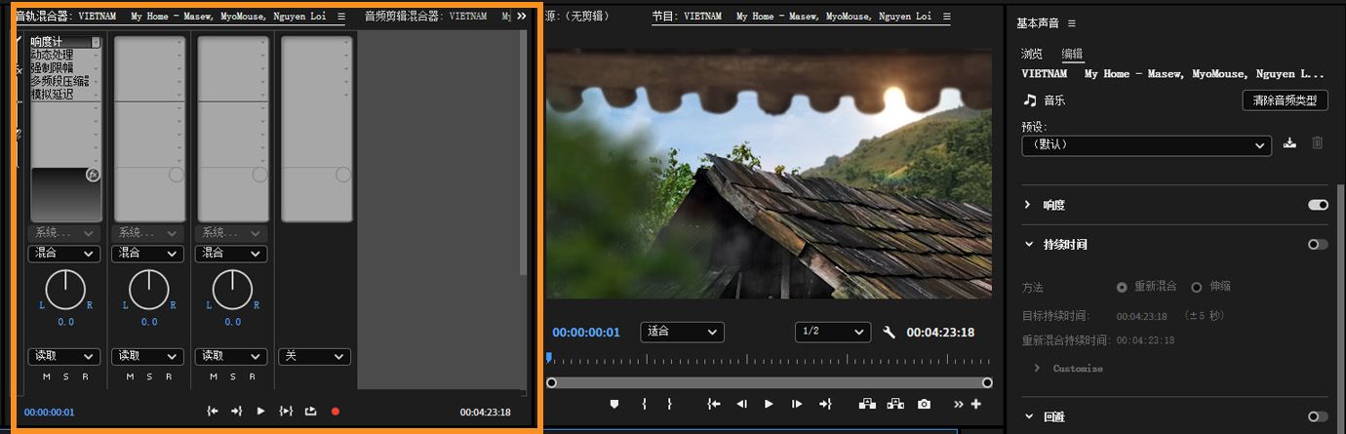Click the 清除音频类型 button
1346x434 pixels.
pyautogui.click(x=1286, y=100)
